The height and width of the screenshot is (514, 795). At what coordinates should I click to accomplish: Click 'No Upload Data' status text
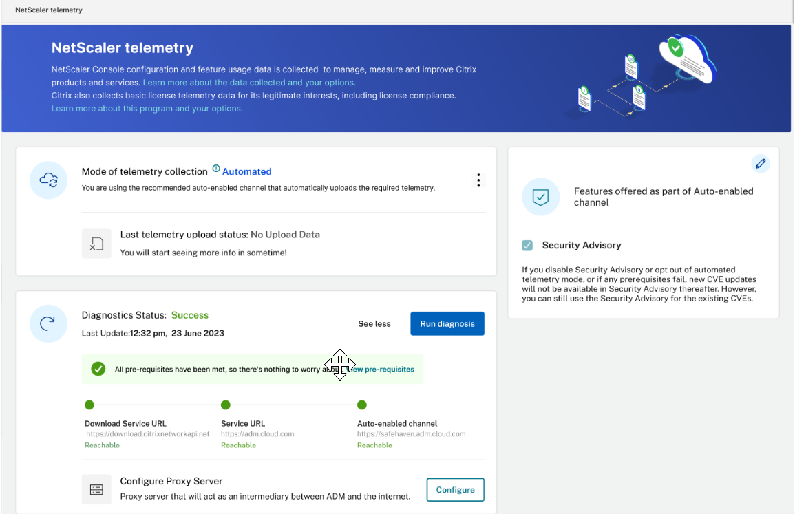point(285,235)
